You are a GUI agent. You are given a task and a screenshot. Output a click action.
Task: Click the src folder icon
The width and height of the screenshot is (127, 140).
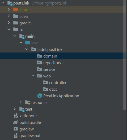coord(16,29)
